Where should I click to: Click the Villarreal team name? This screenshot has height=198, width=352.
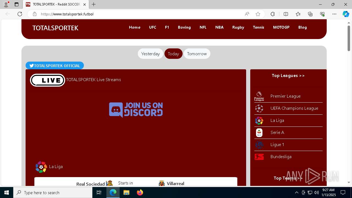click(175, 183)
